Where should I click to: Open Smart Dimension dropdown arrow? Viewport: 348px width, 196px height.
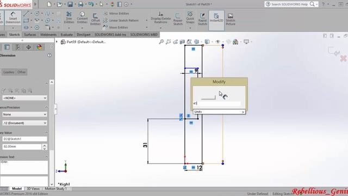point(13,28)
